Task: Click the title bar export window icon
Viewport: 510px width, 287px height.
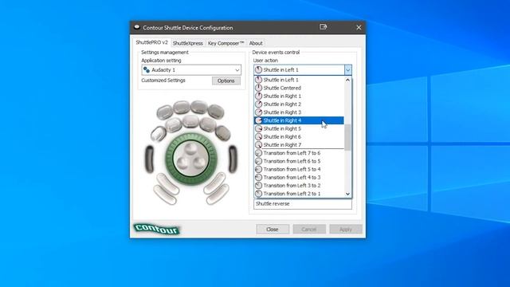Action: pos(323,27)
